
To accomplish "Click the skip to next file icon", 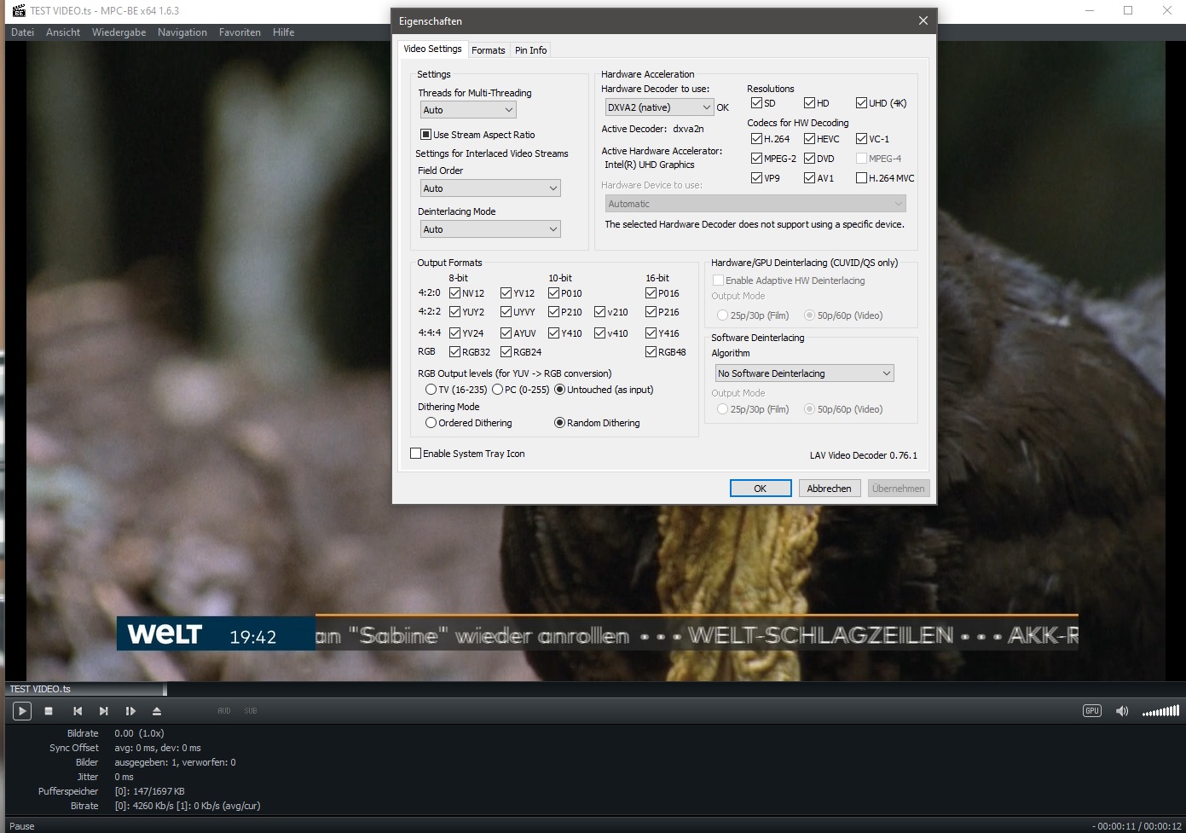I will click(x=103, y=711).
